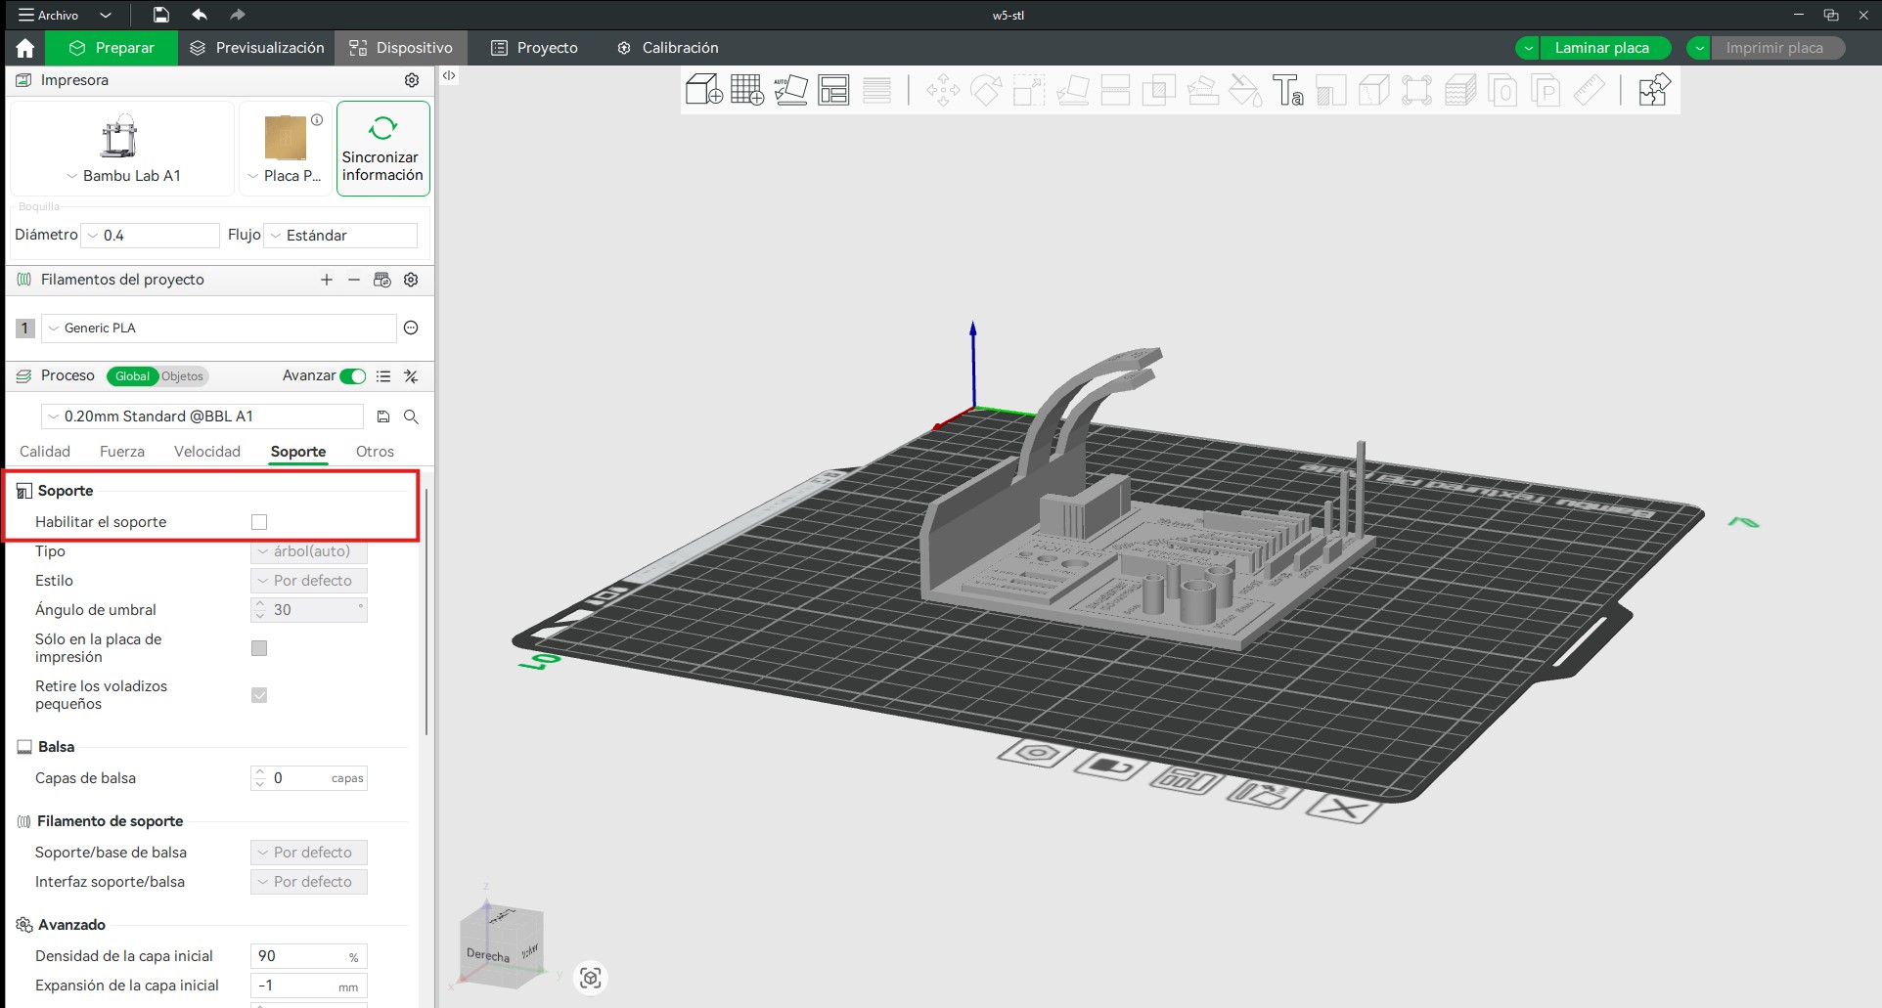Click Sincronizar información button

coord(382,149)
